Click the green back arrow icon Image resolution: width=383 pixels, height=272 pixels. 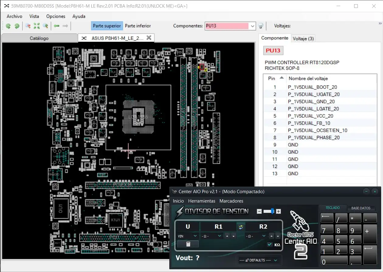[x=57, y=26]
